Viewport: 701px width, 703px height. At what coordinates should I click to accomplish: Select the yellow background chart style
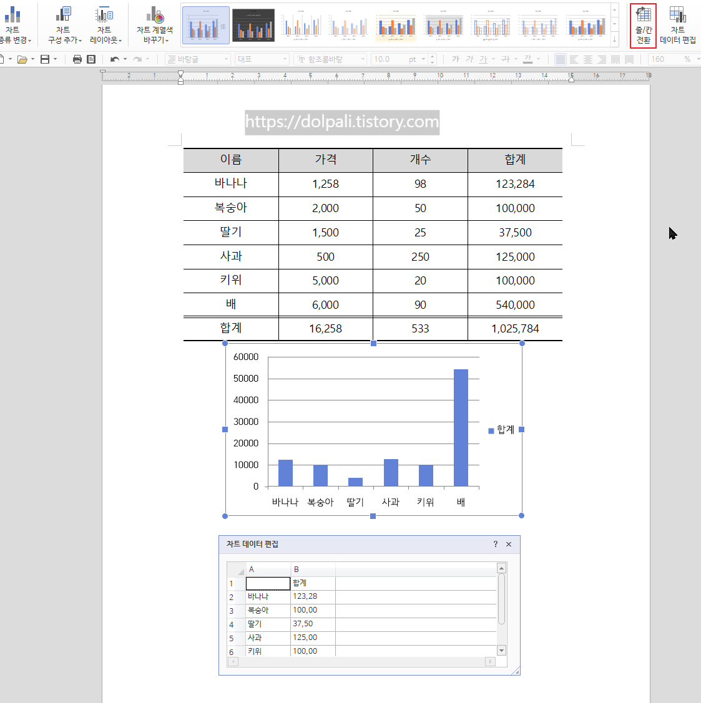(x=396, y=25)
